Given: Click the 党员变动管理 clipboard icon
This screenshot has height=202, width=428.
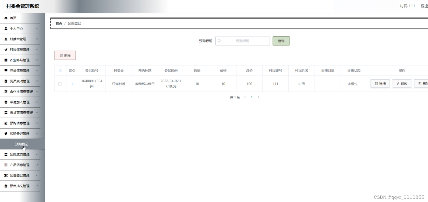Looking at the screenshot, I should pyautogui.click(x=6, y=81).
